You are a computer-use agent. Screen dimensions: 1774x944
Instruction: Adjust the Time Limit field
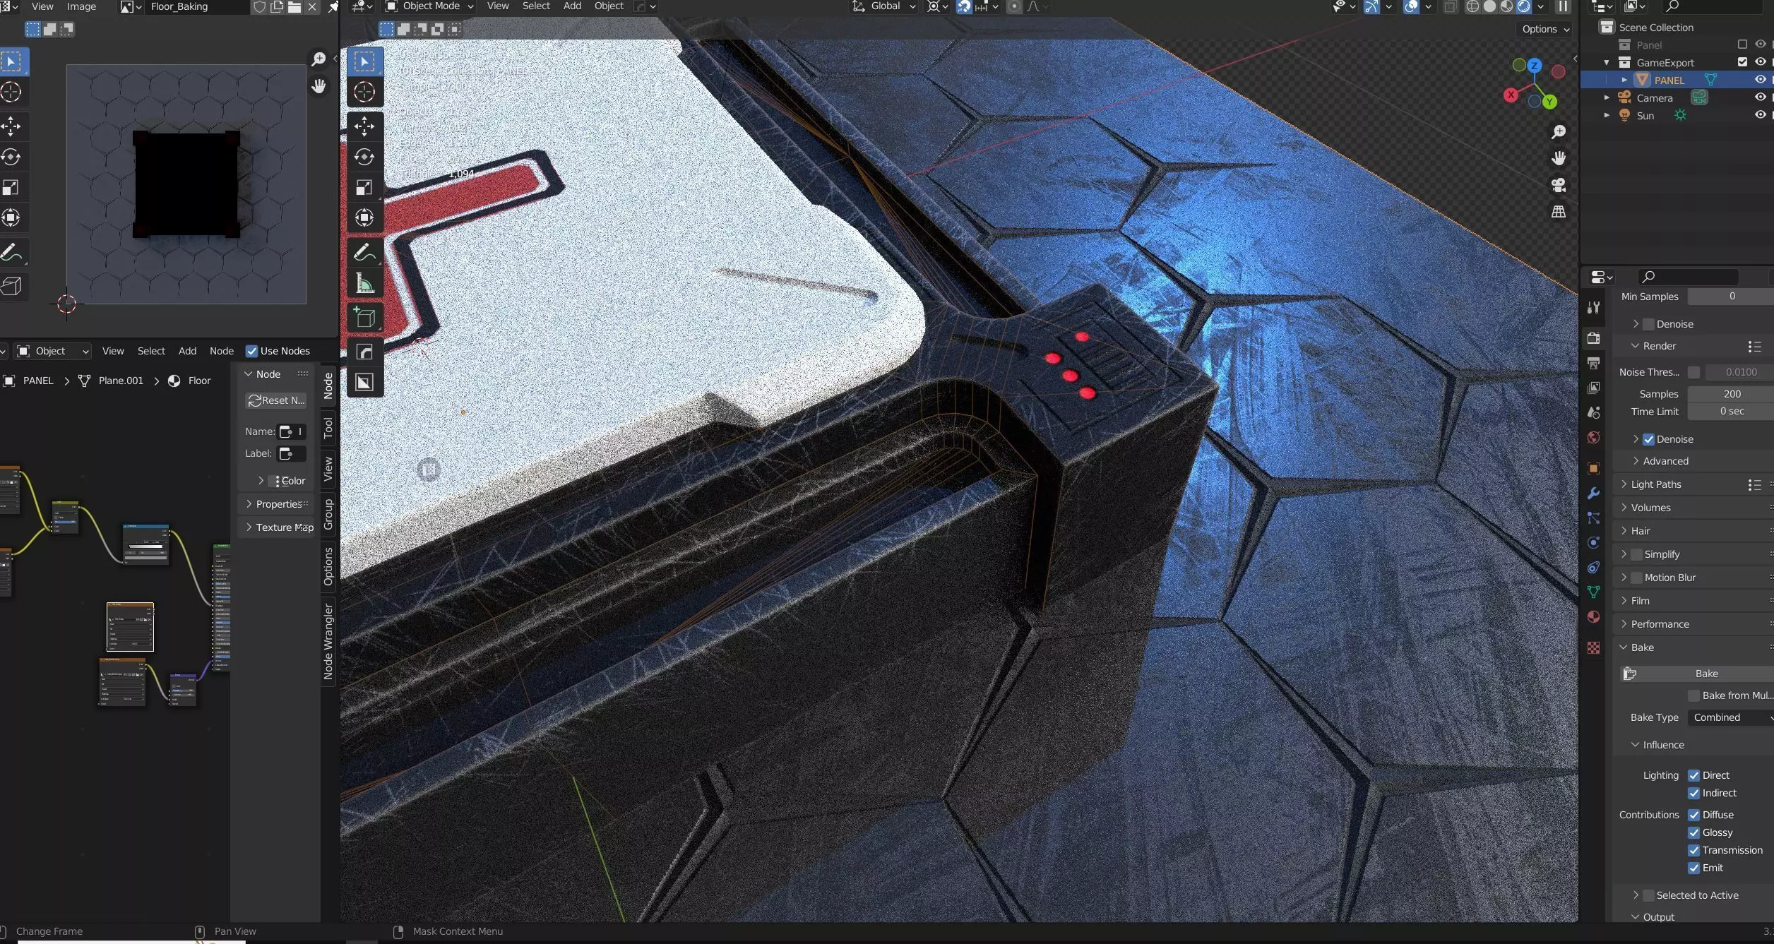[x=1730, y=412]
